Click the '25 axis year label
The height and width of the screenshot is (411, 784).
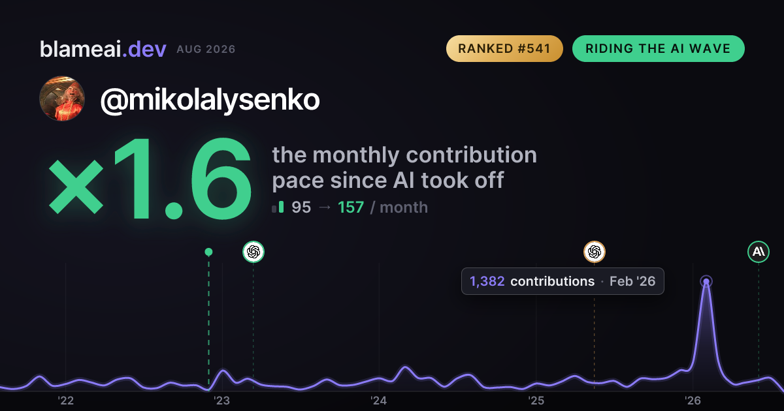coord(536,400)
